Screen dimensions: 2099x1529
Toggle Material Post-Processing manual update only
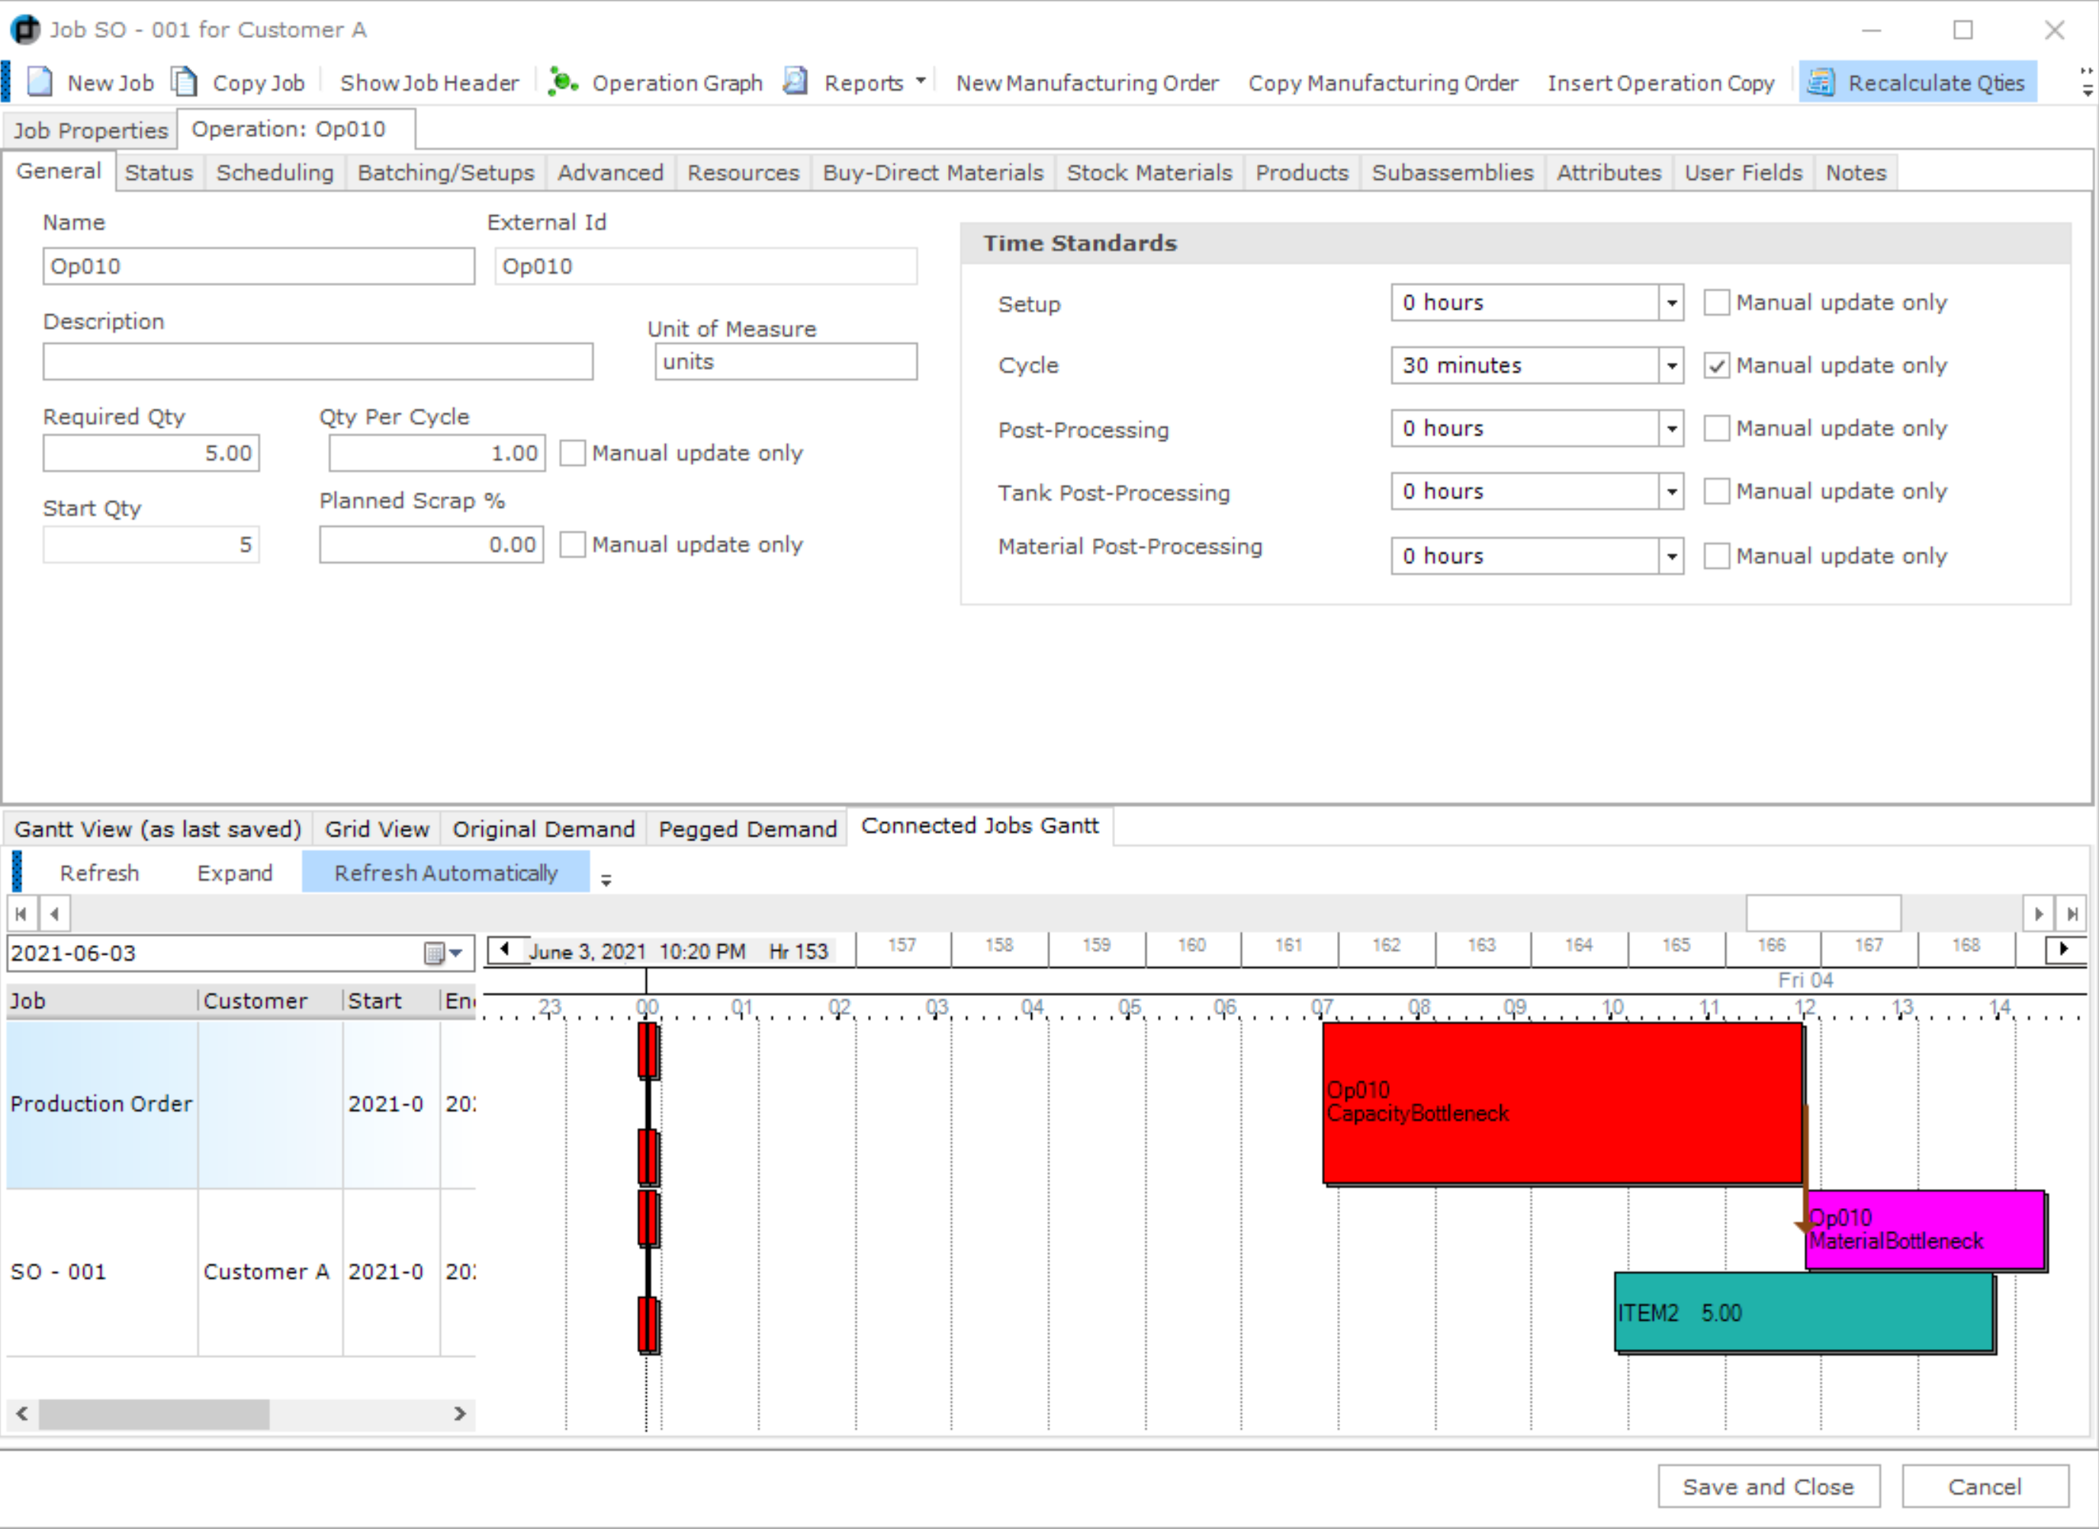(x=1717, y=556)
